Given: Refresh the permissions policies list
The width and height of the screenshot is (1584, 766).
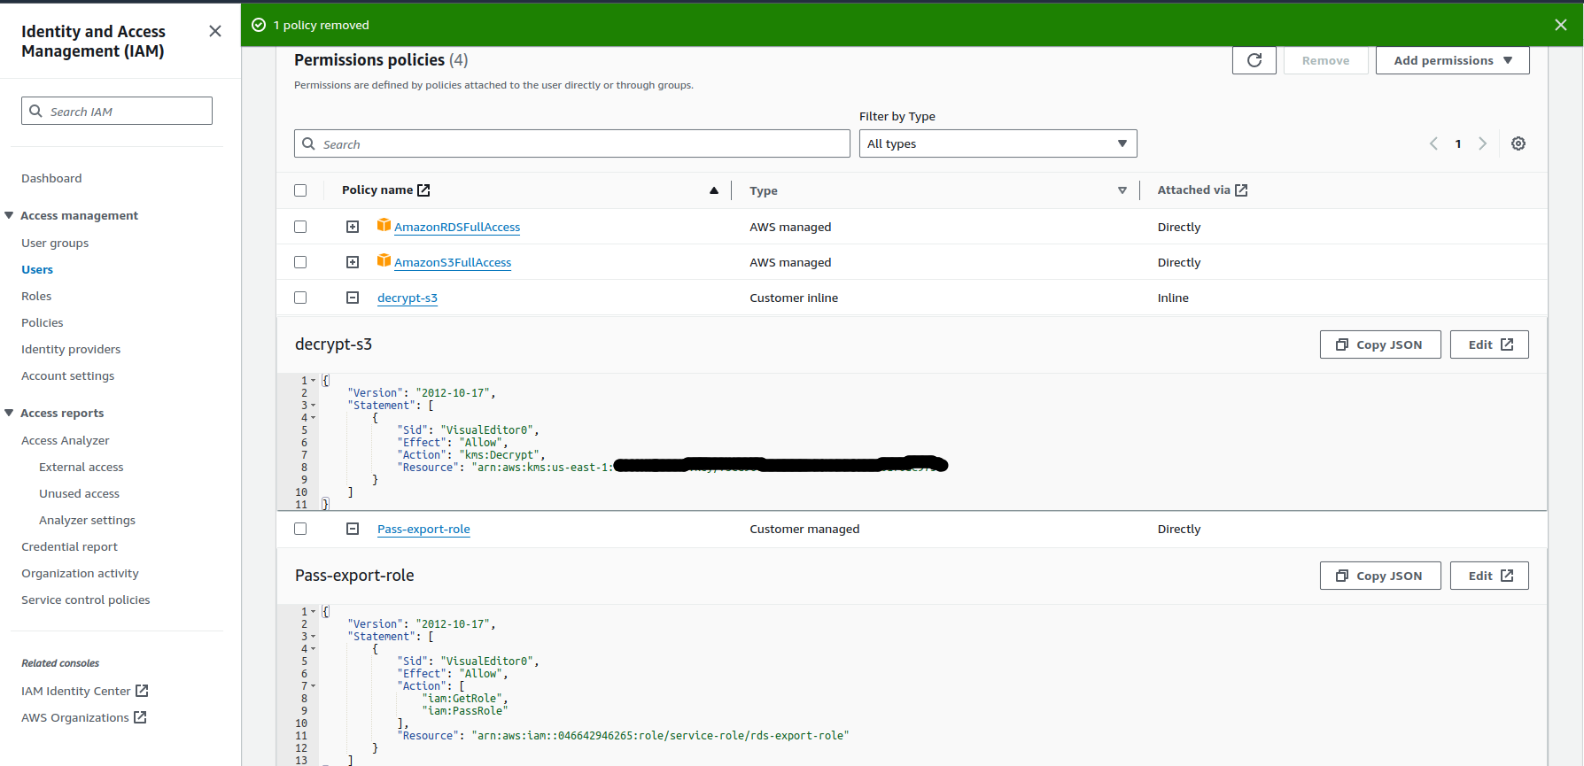Looking at the screenshot, I should coord(1254,60).
